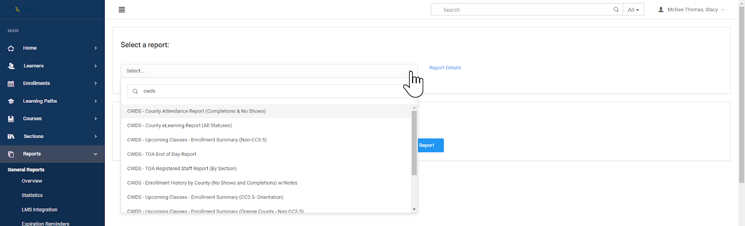745x226 pixels.
Task: Expand the Courses menu chevron
Action: [x=95, y=119]
